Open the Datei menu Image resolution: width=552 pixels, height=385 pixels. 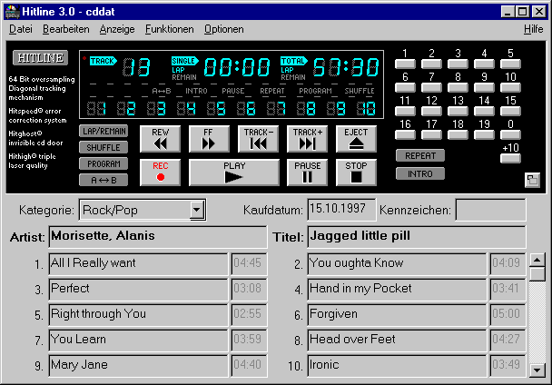pos(20,29)
